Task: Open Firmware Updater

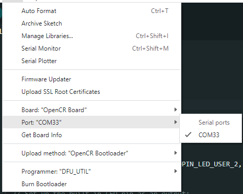Action: 91,79
